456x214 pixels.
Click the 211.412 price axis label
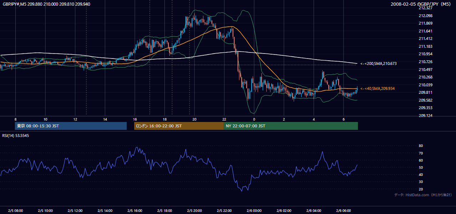point(425,39)
